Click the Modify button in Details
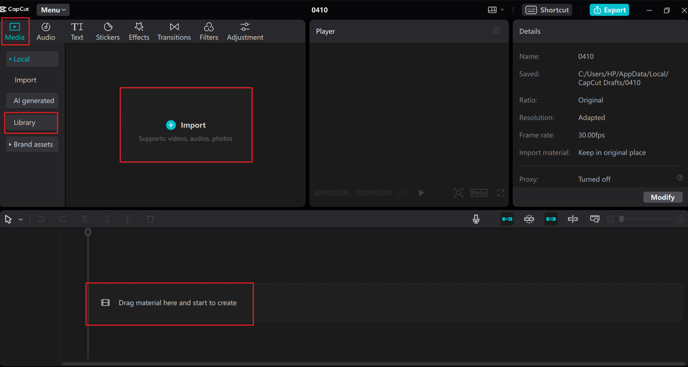688x367 pixels. coord(663,197)
